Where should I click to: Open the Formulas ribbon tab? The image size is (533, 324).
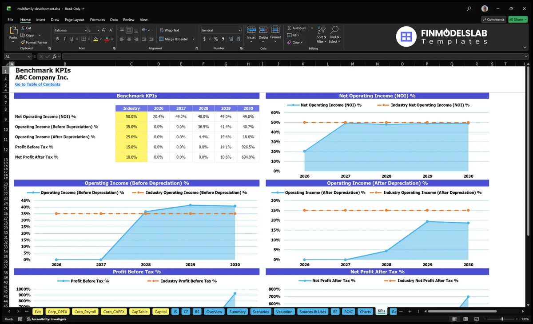click(97, 20)
